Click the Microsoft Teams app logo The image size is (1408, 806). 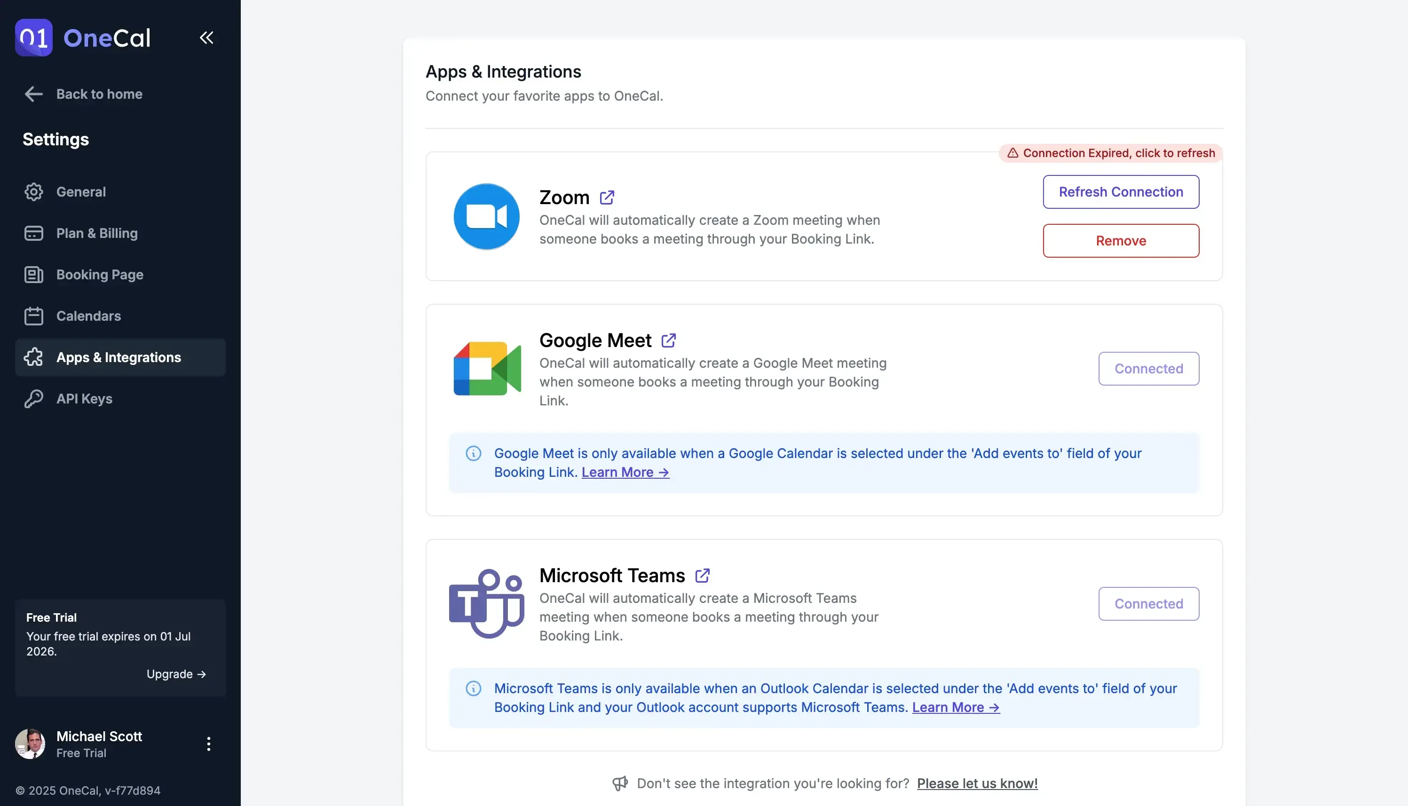[486, 603]
